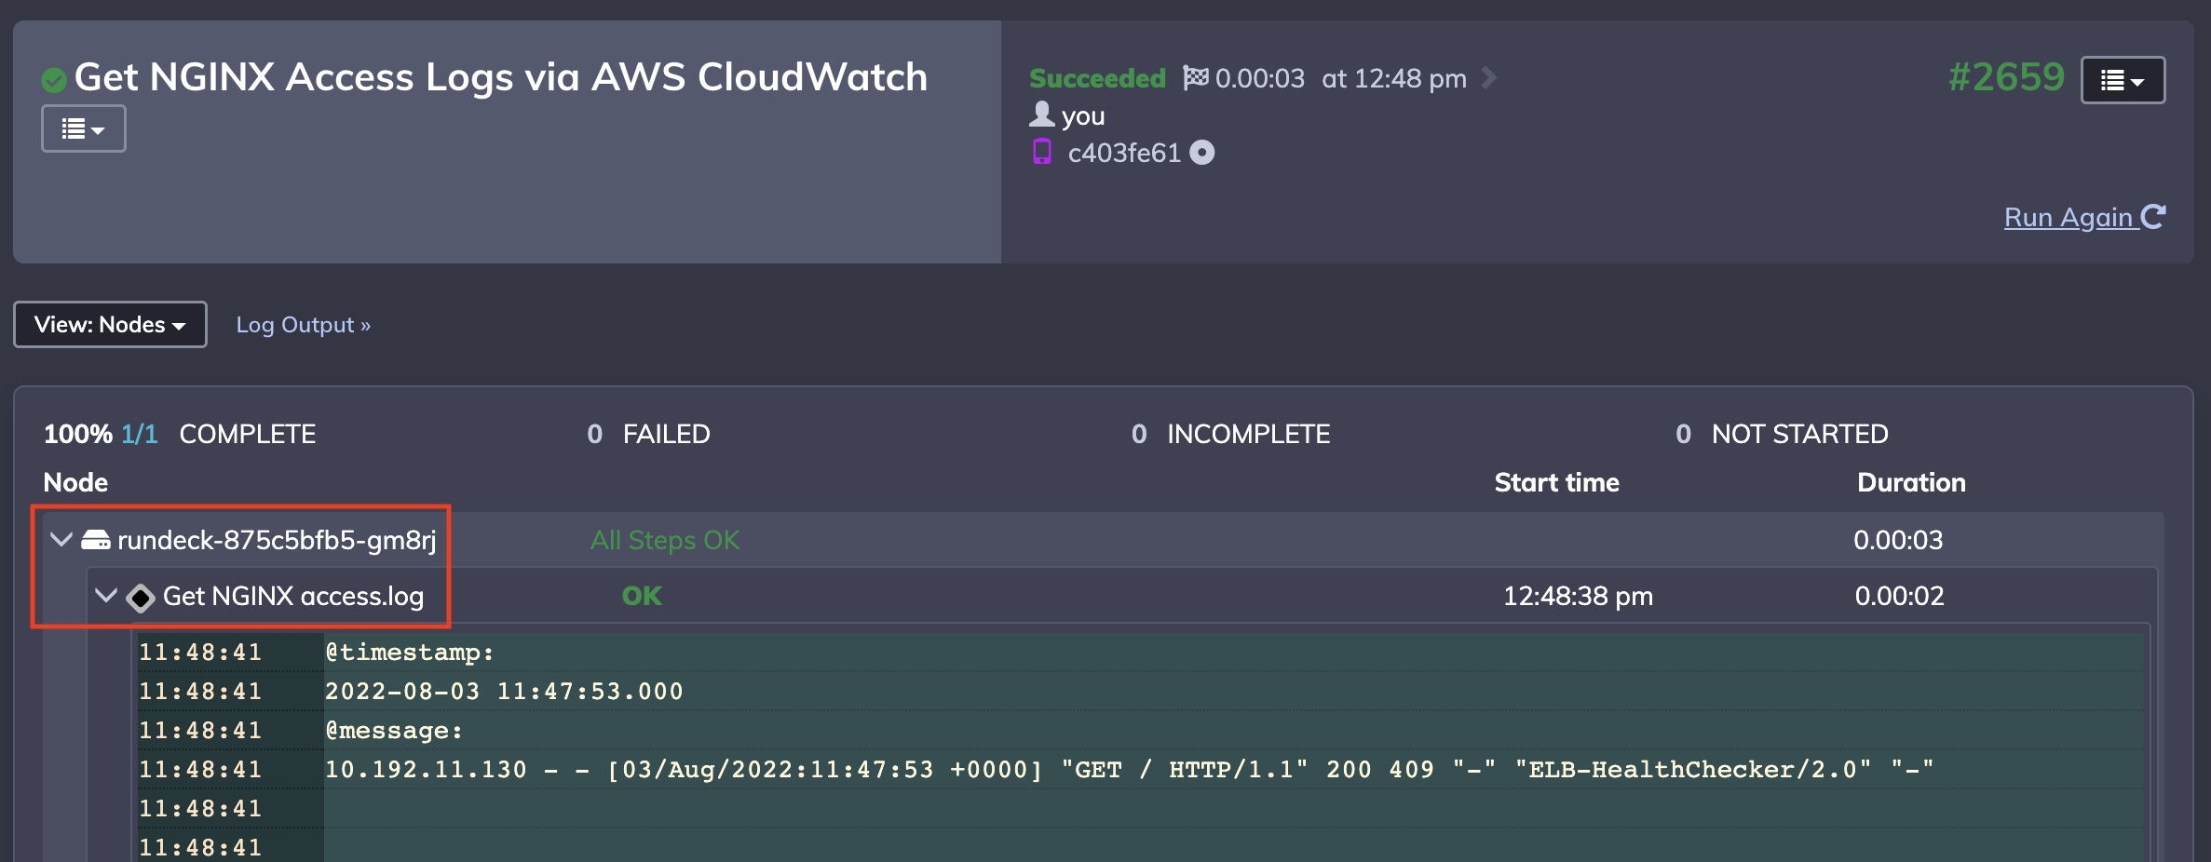Click Run Again link
Screen dimensions: 2211x862
(2084, 217)
